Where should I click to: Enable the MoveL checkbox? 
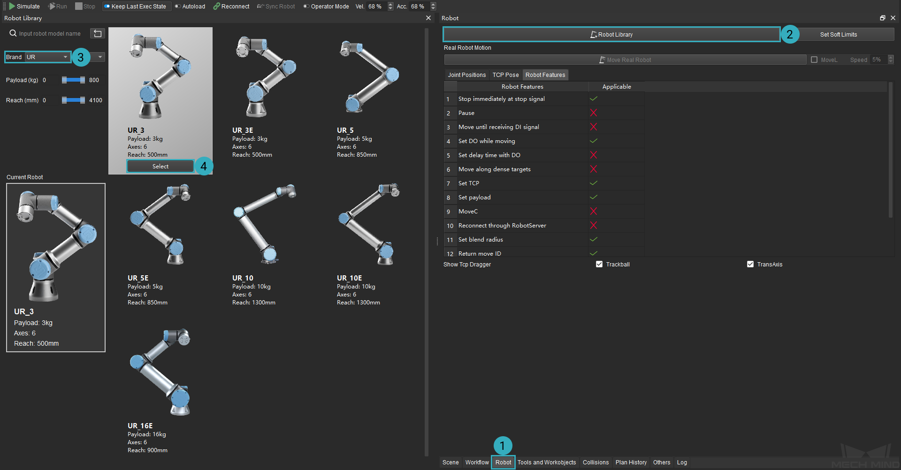coord(814,60)
